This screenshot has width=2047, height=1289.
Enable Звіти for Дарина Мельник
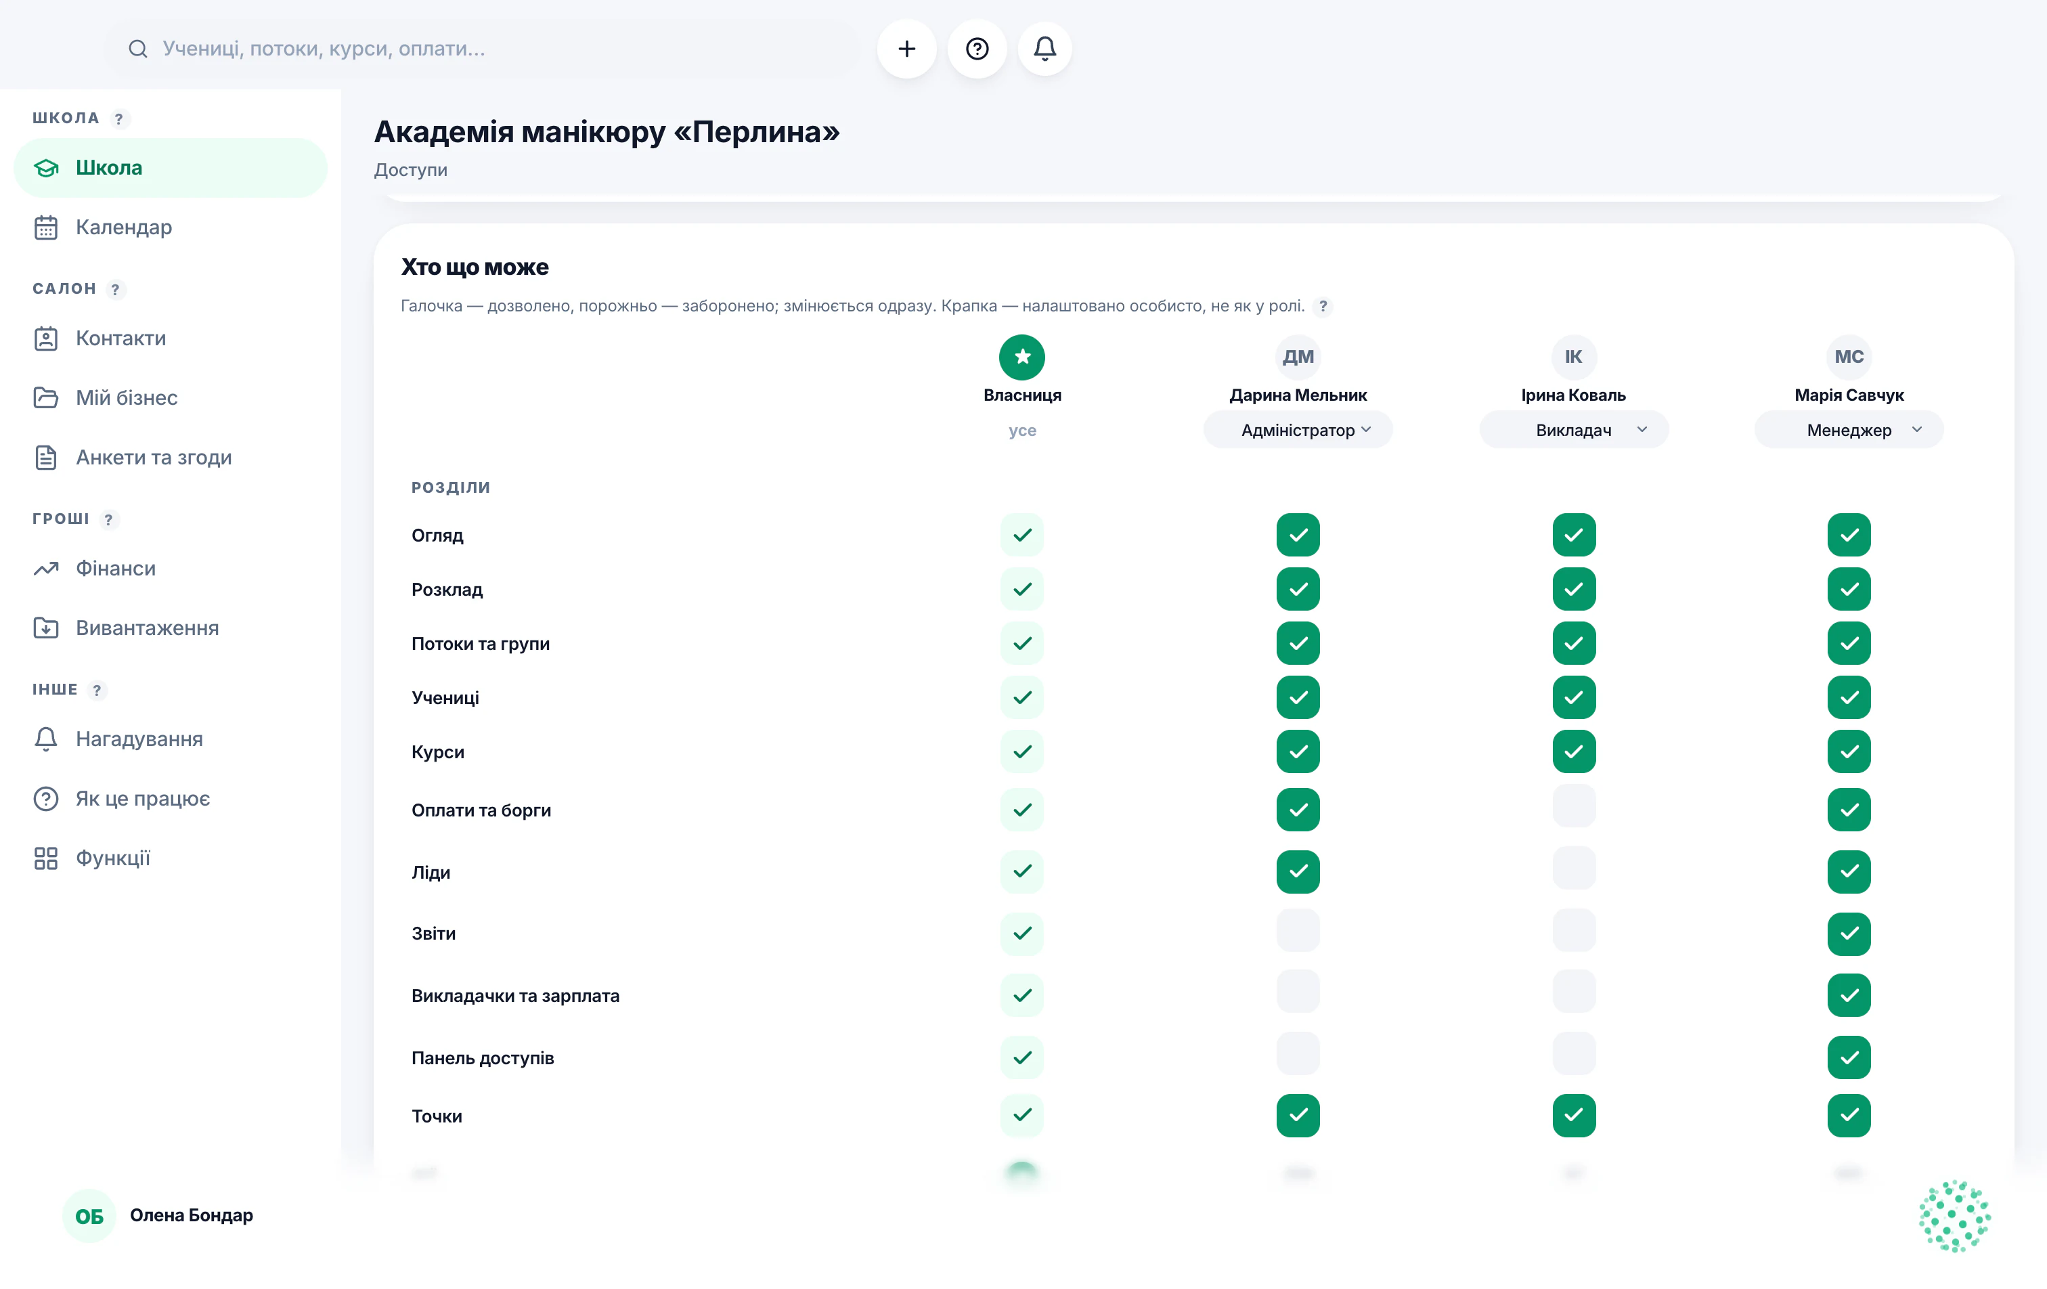[1298, 930]
